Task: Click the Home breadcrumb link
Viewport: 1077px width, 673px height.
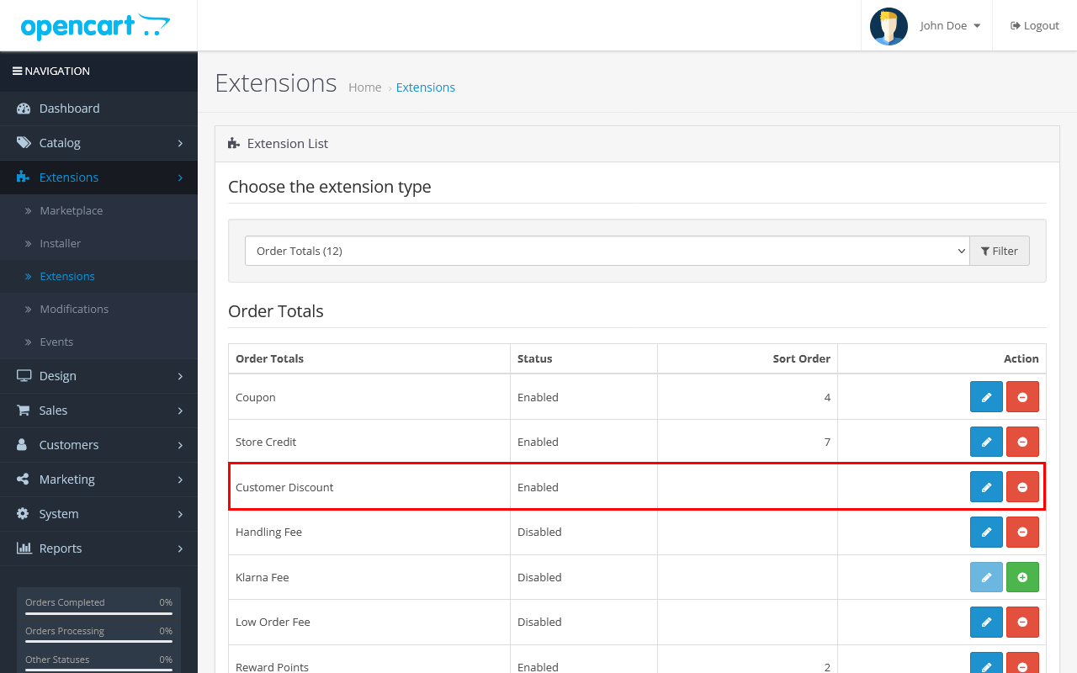Action: pos(365,87)
